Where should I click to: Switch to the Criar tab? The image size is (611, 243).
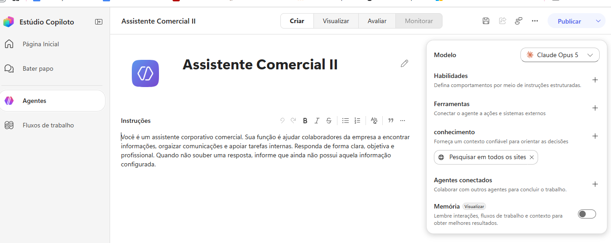[x=297, y=21]
